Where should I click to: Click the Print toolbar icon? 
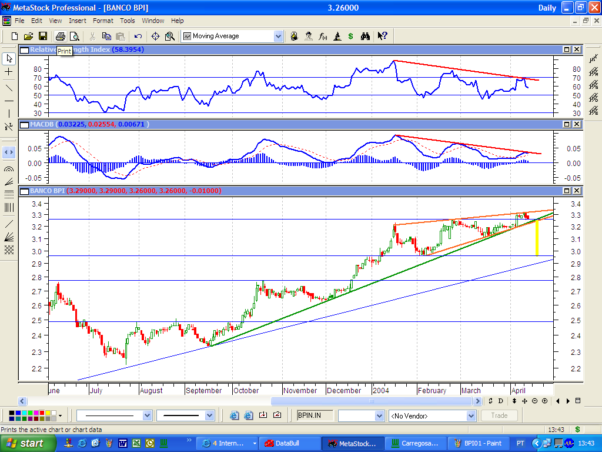(60, 36)
